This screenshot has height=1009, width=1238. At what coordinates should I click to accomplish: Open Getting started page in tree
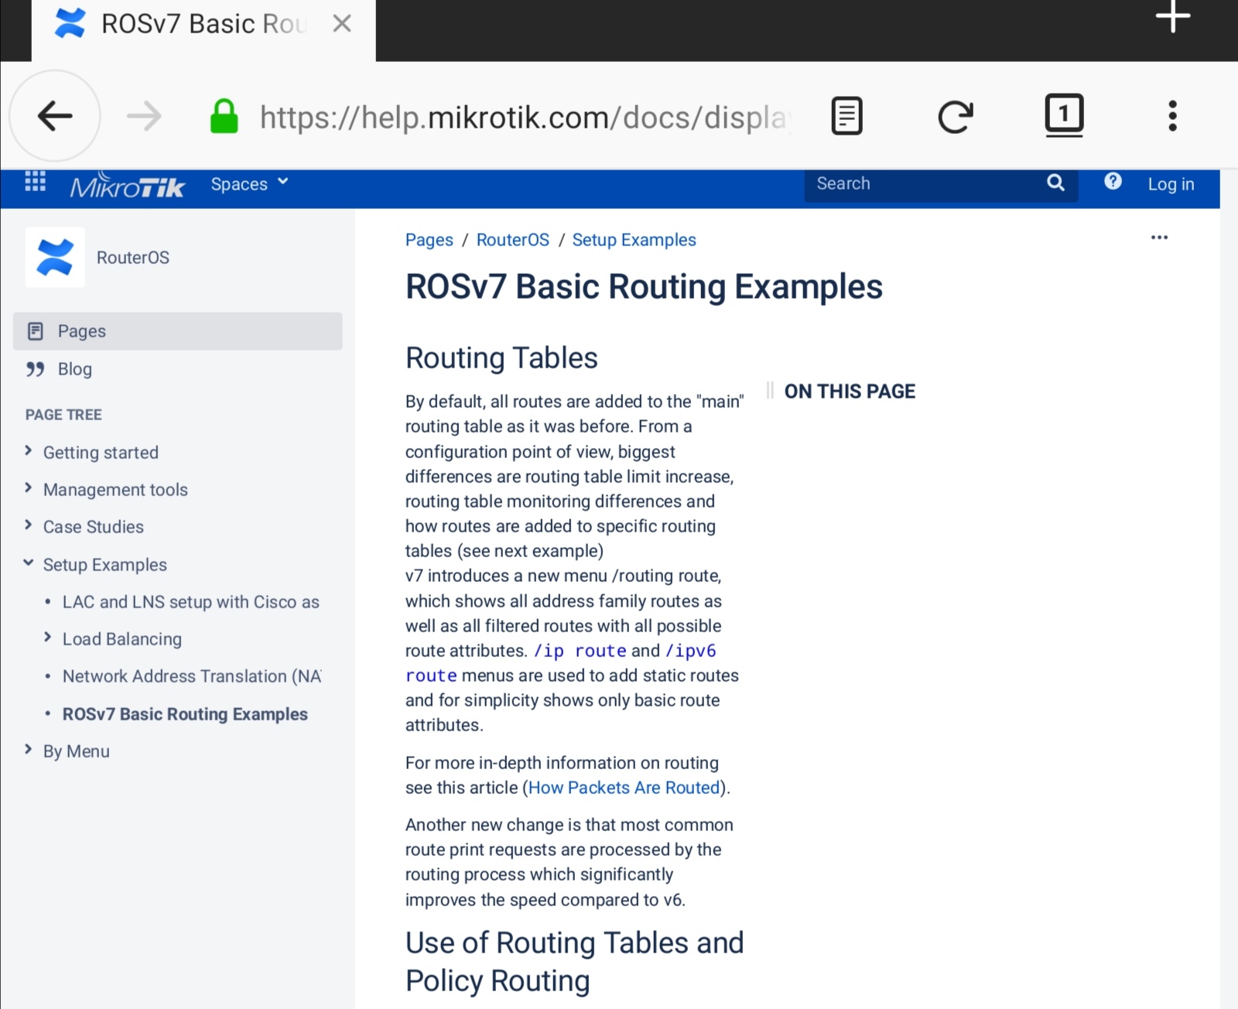pyautogui.click(x=101, y=453)
